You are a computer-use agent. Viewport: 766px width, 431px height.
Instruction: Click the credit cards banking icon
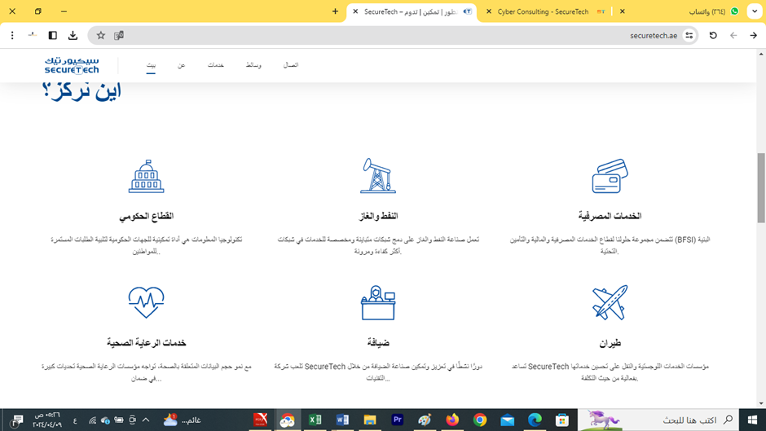tap(610, 176)
